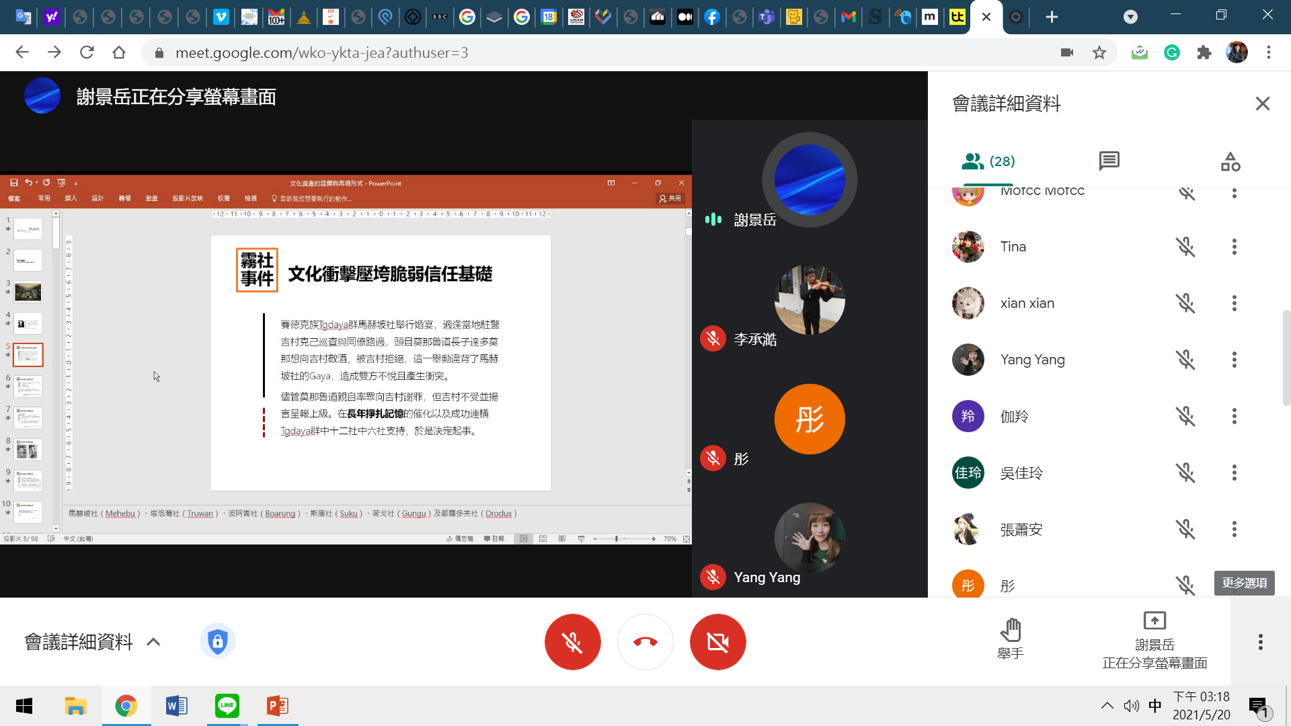Image resolution: width=1291 pixels, height=726 pixels.
Task: Click the 舉手 raise hand label
Action: click(x=1010, y=653)
